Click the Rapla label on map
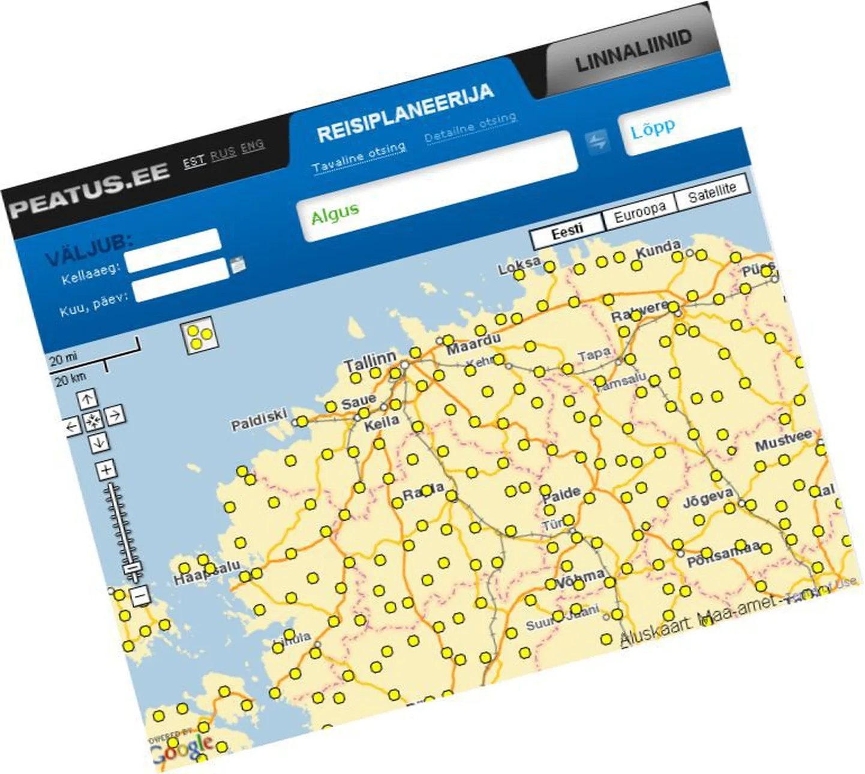This screenshot has width=865, height=774. pyautogui.click(x=424, y=492)
